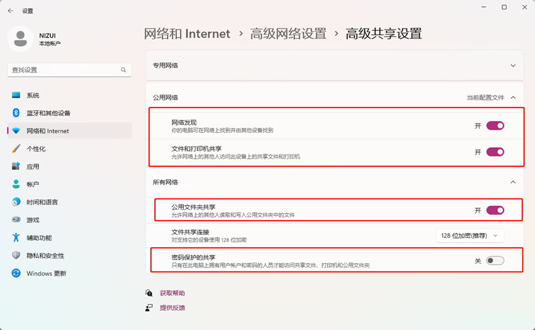Click the 网络发现 title text
The height and width of the screenshot is (330, 535).
click(x=184, y=122)
